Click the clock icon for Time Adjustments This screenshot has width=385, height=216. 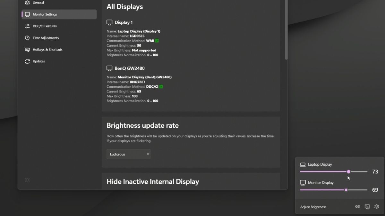point(27,38)
